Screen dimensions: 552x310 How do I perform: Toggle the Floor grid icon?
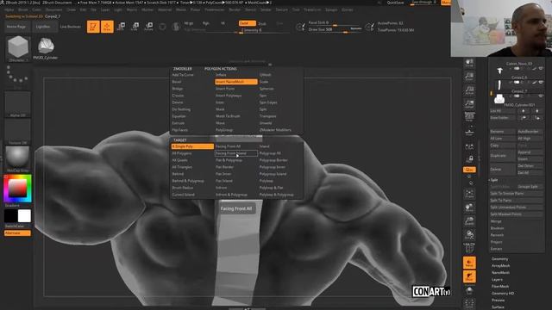(x=469, y=132)
